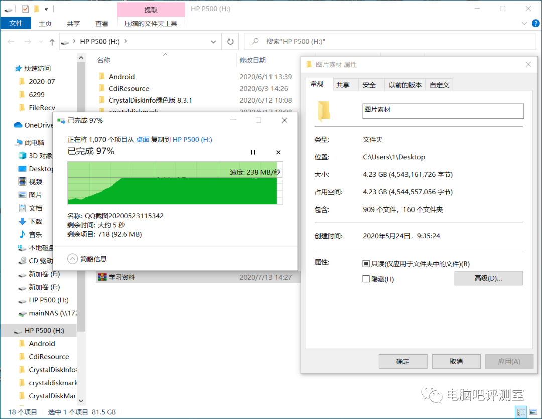Click the search box for HP P500
542x419 pixels.
point(390,42)
